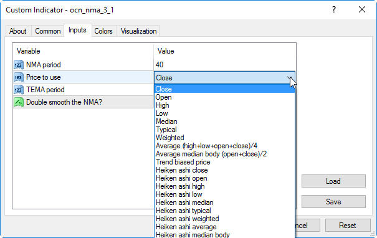Select Heiken ashi weighted option
This screenshot has width=377, height=238.
[x=224, y=219]
